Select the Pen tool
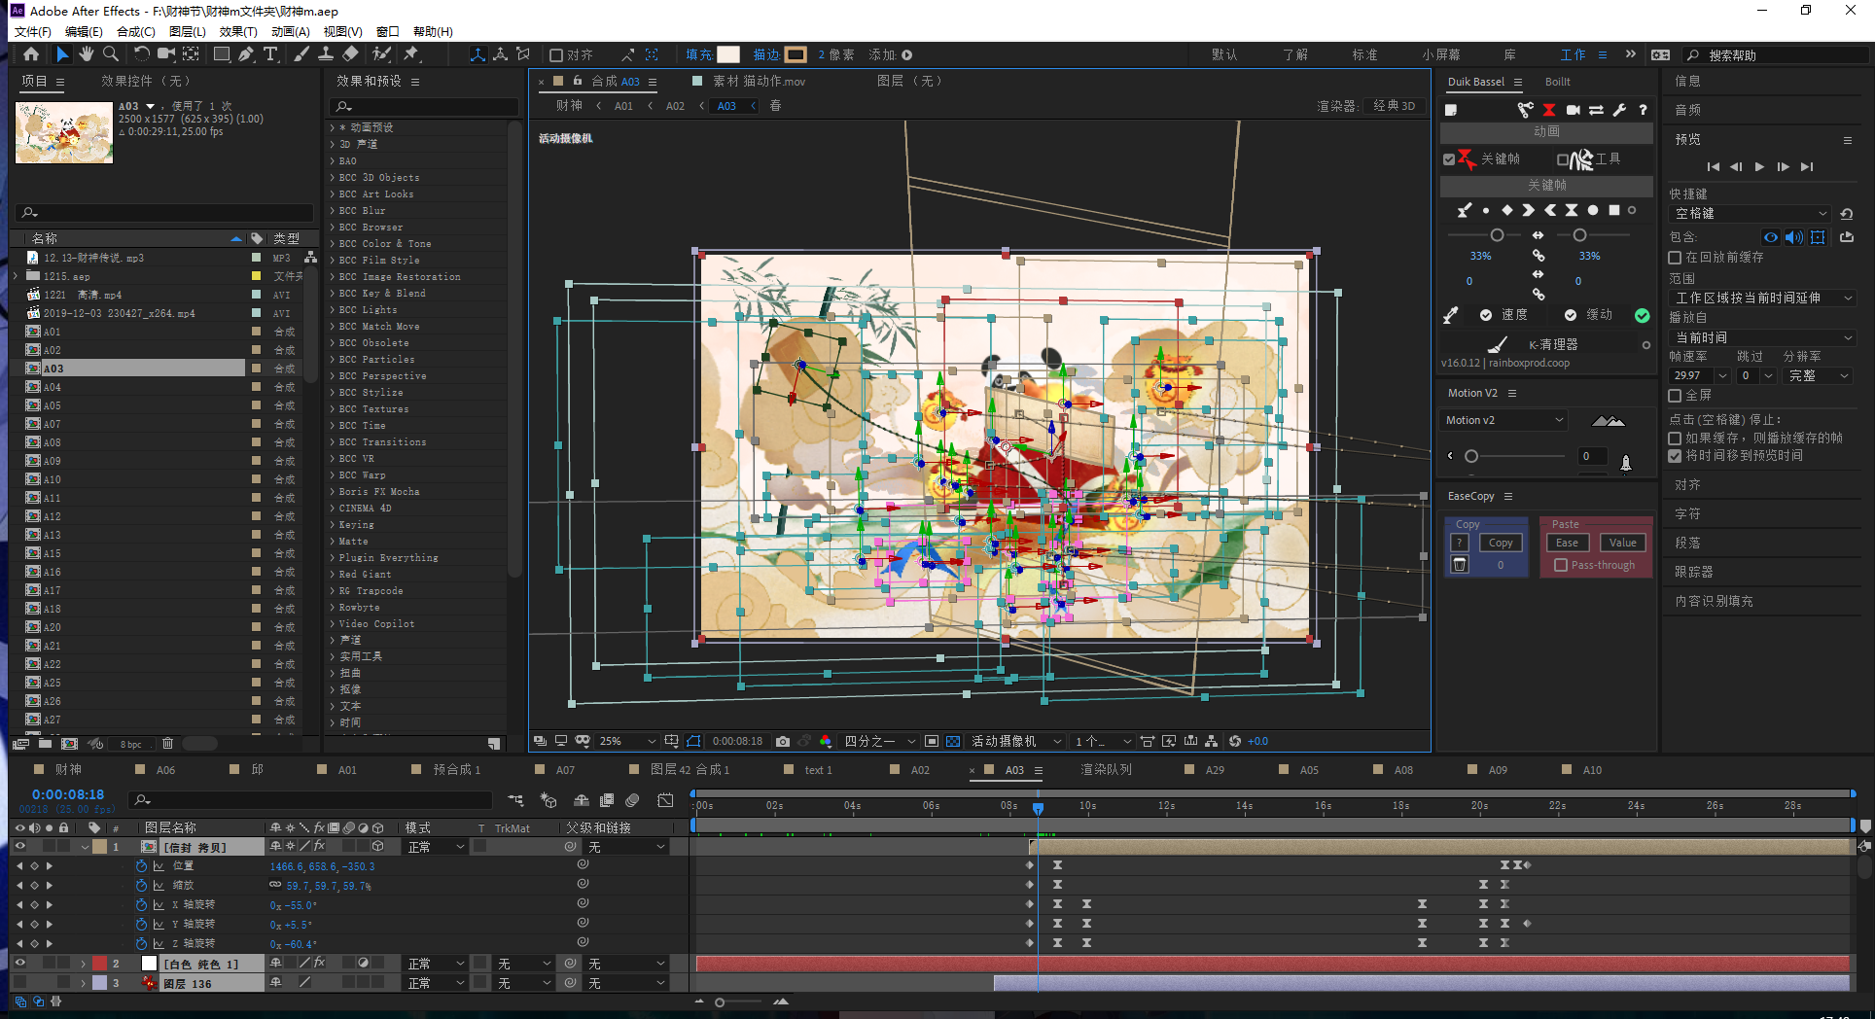Viewport: 1875px width, 1019px height. [246, 54]
